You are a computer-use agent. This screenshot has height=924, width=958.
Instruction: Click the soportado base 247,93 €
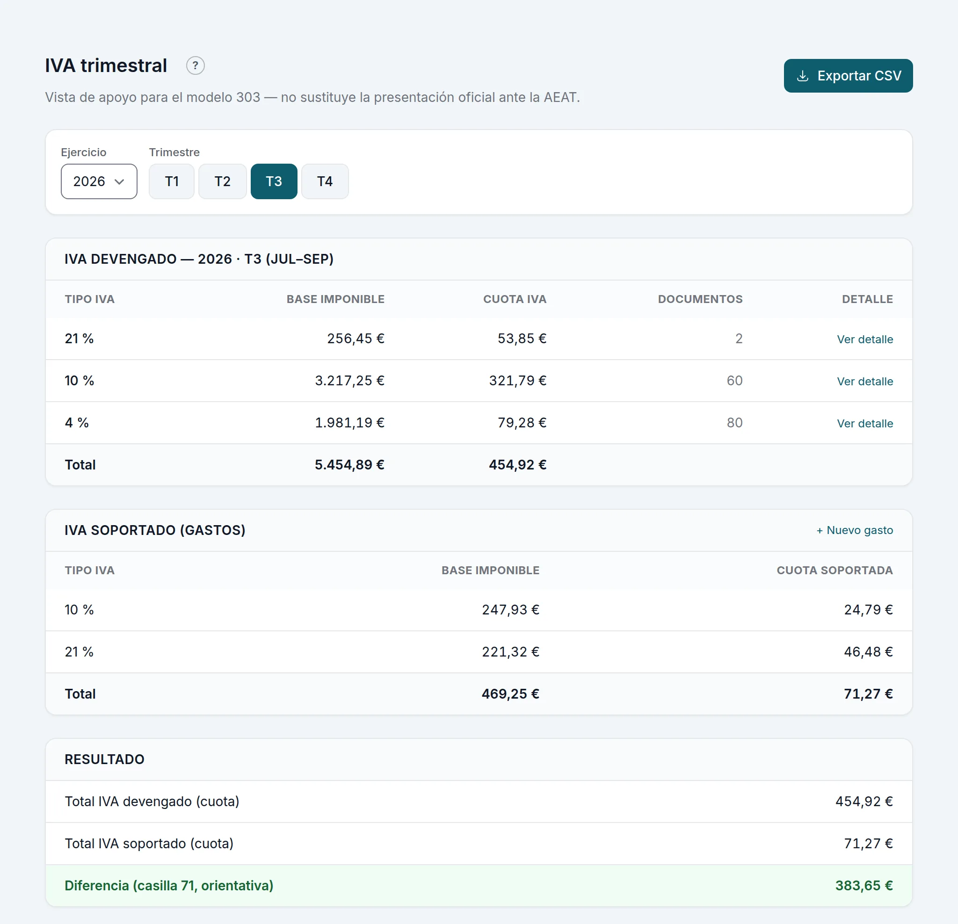[510, 610]
